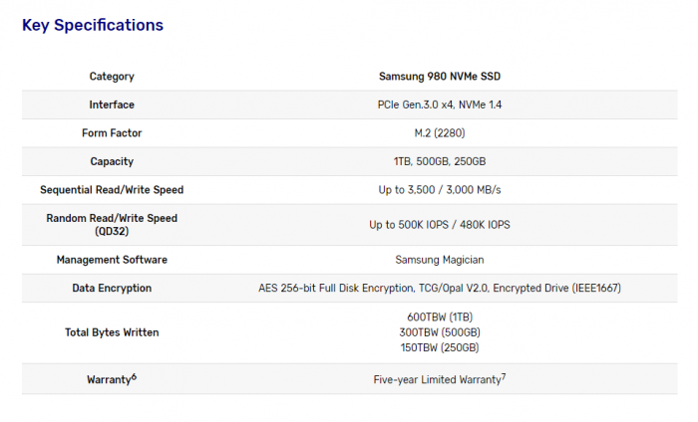Click the Samsung Magician value
Viewport: 698px width, 422px height.
439,260
